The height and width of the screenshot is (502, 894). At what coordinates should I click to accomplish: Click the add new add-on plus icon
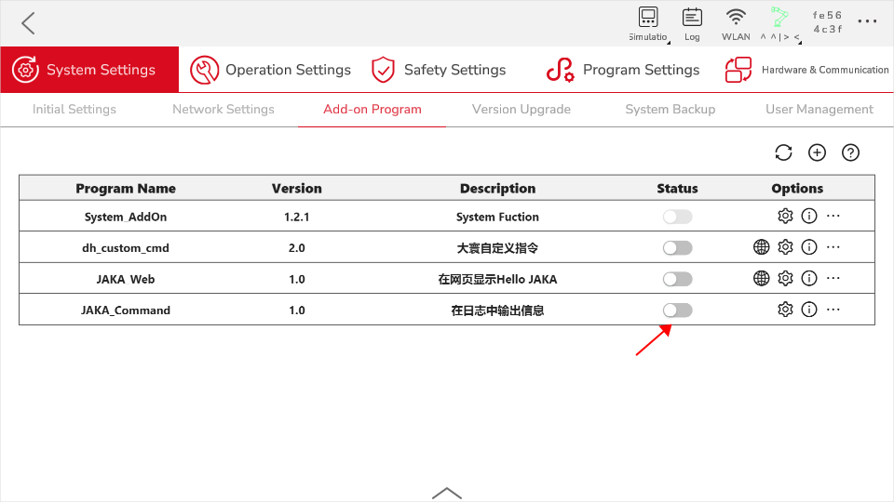coord(817,152)
